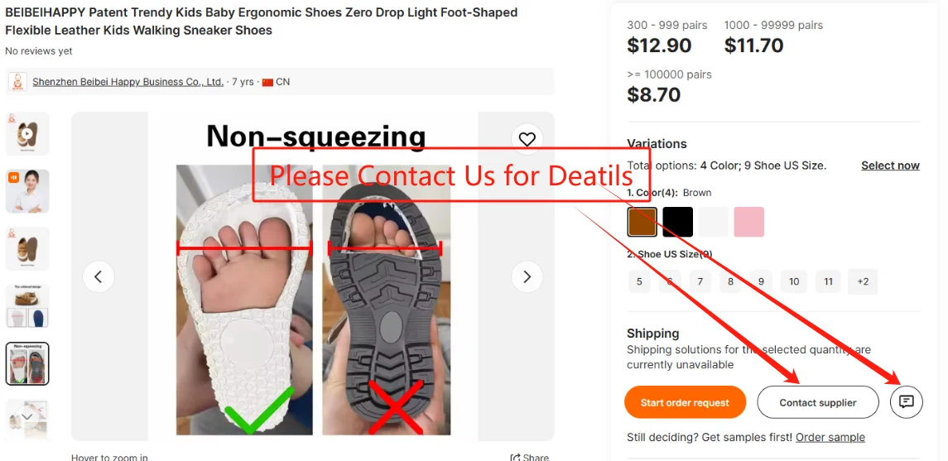Open the Select now variations link
Viewport: 948px width, 461px height.
pyautogui.click(x=890, y=166)
